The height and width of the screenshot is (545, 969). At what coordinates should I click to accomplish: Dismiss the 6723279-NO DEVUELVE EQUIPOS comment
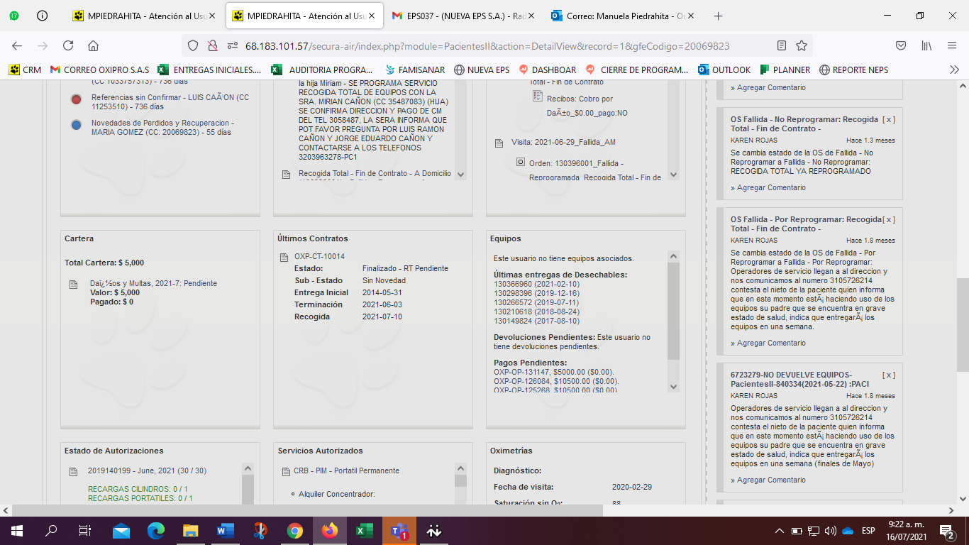pyautogui.click(x=888, y=375)
